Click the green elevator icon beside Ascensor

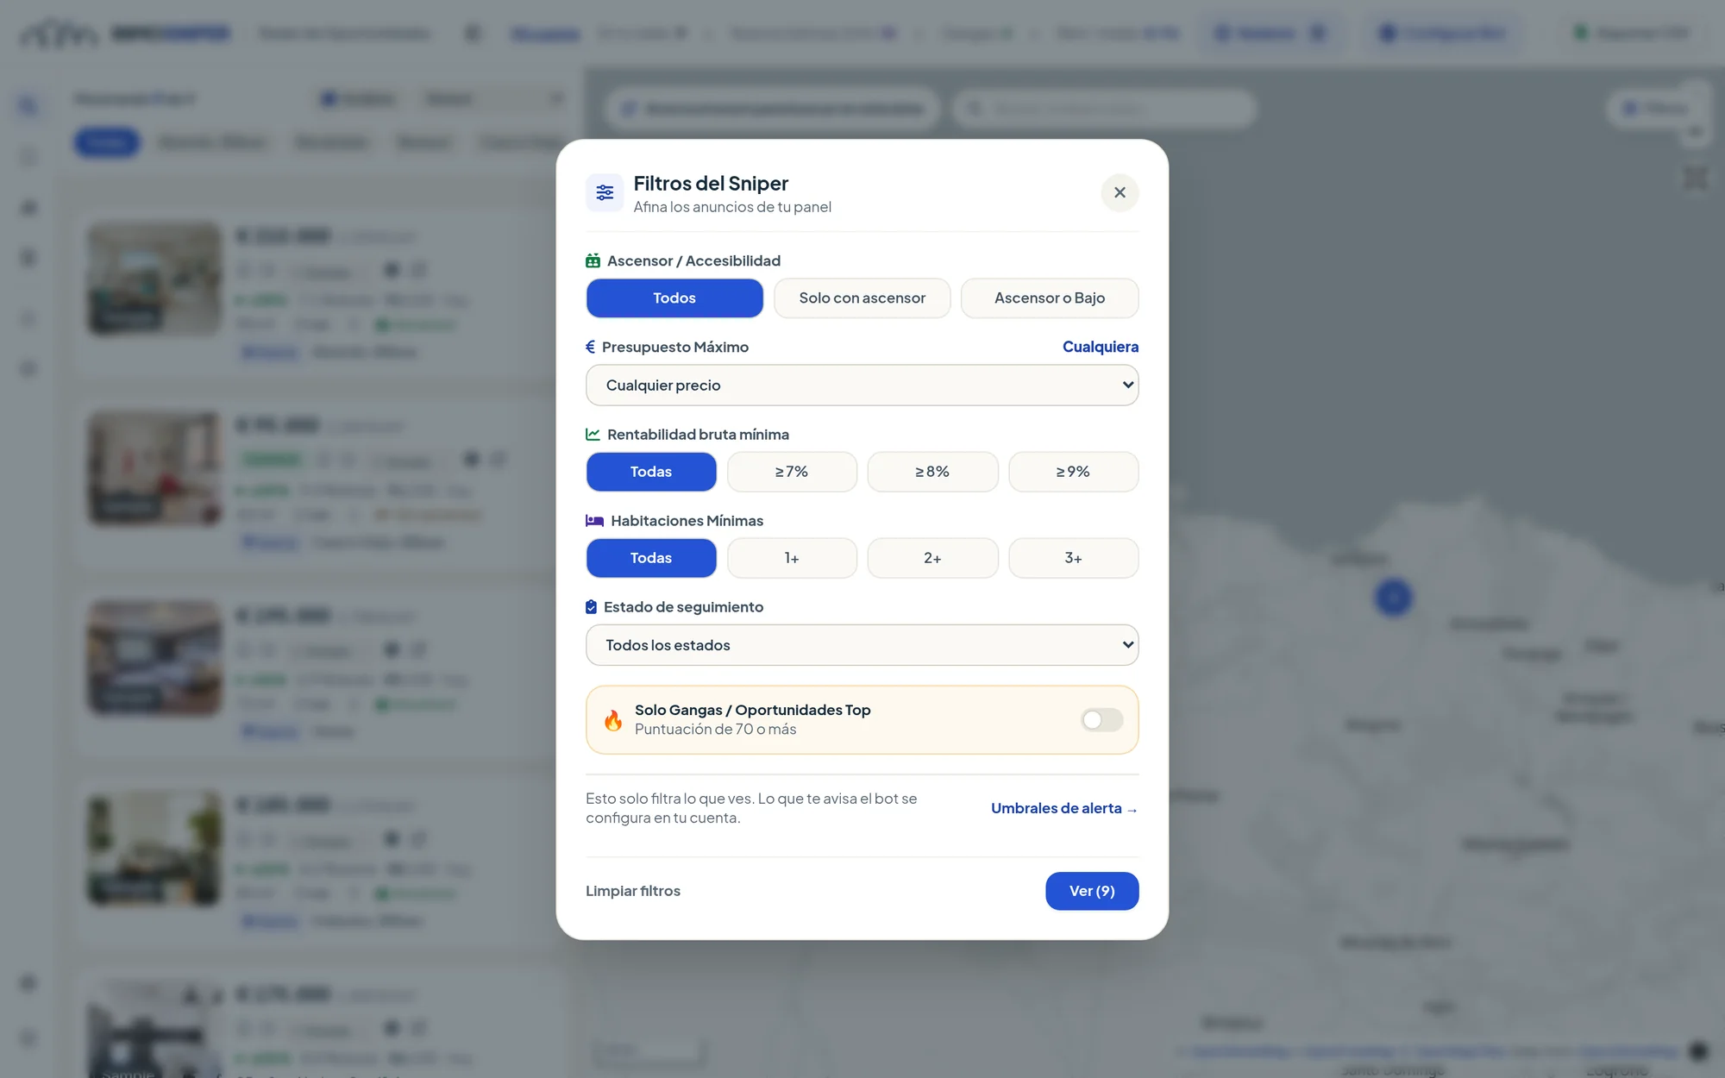click(x=593, y=260)
